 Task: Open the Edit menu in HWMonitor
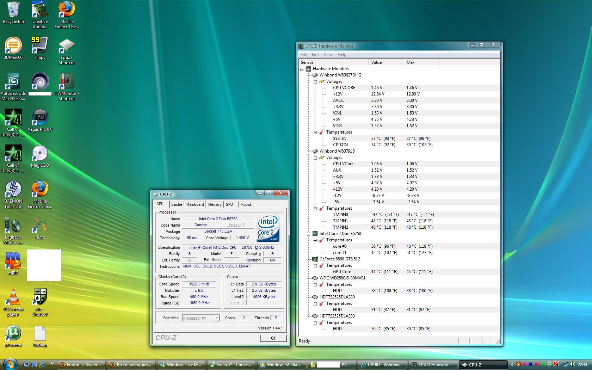(x=315, y=55)
